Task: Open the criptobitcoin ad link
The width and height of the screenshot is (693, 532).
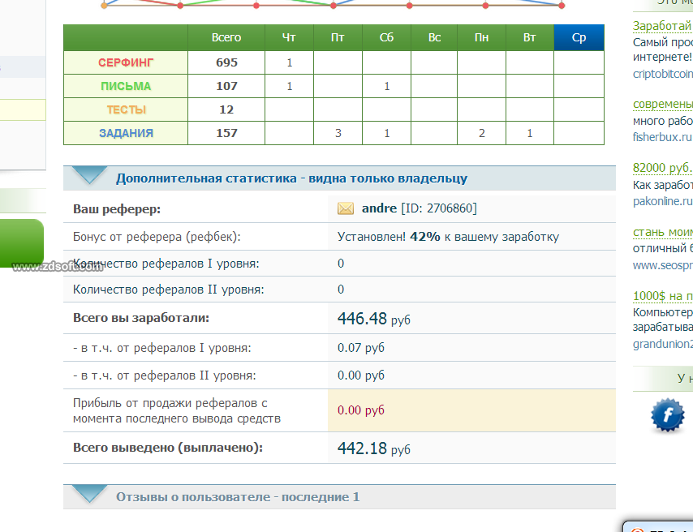Action: click(662, 73)
